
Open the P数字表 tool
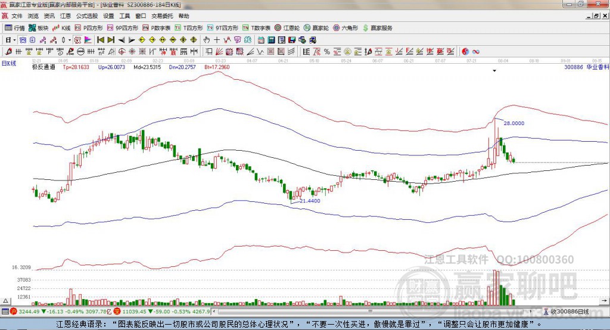157,28
